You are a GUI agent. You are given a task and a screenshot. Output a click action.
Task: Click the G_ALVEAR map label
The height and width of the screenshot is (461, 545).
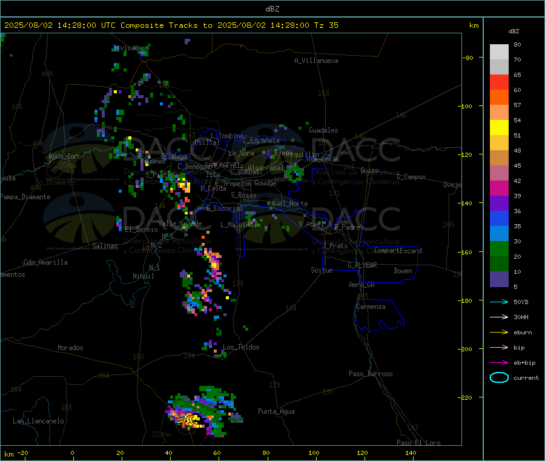[x=362, y=265]
